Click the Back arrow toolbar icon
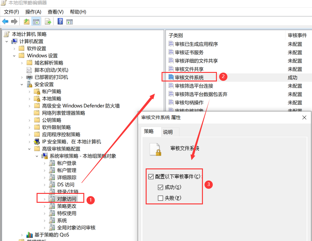This screenshot has width=312, height=241. click(5, 21)
